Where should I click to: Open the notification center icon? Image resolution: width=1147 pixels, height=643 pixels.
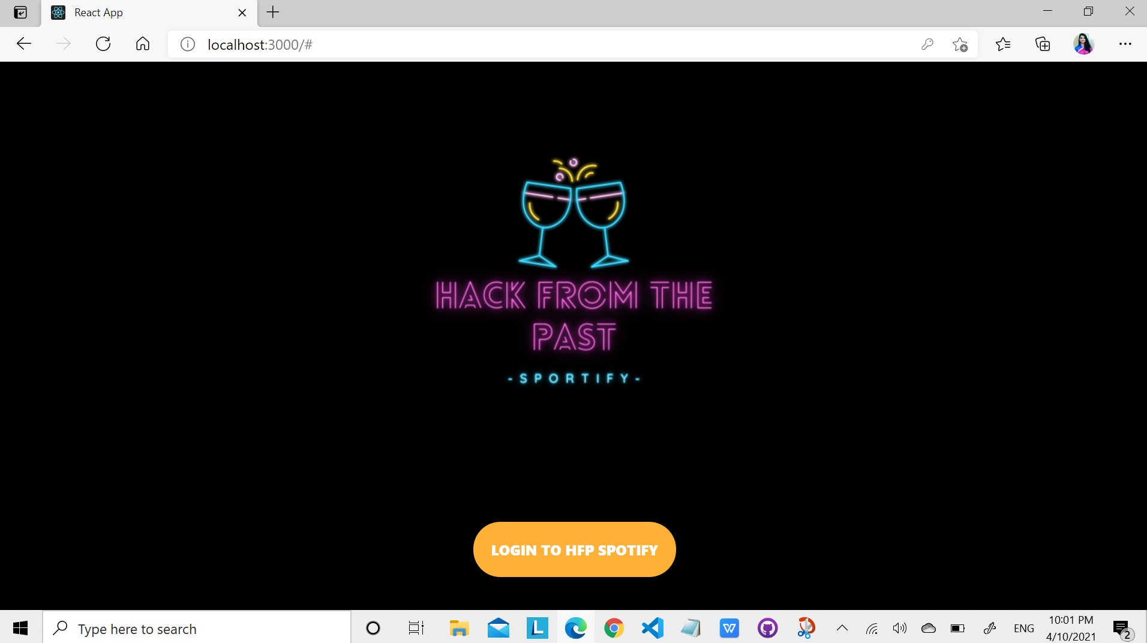tap(1122, 629)
